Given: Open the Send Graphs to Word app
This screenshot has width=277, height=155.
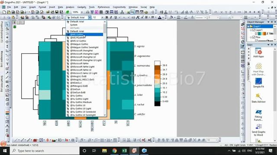Looking at the screenshot, I should [258, 130].
